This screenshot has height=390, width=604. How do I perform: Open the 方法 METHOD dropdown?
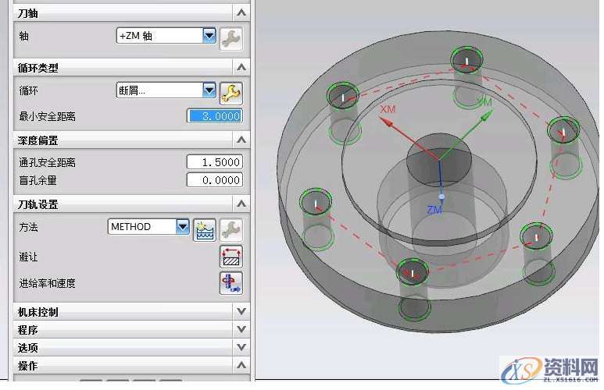(x=183, y=227)
